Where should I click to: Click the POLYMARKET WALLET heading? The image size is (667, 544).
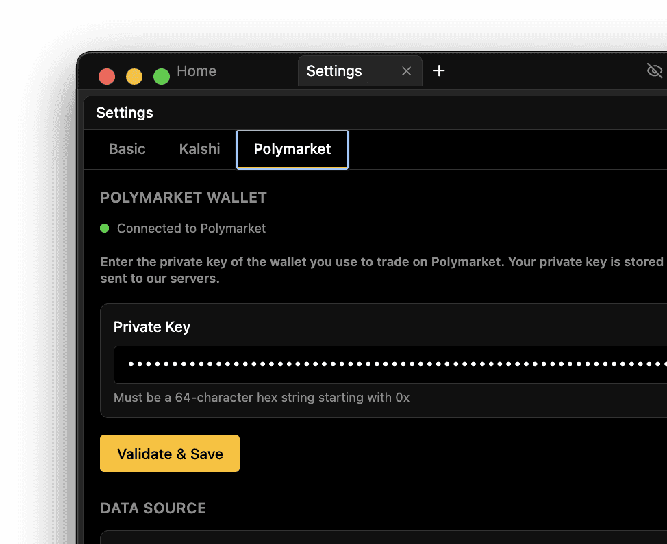(x=184, y=198)
